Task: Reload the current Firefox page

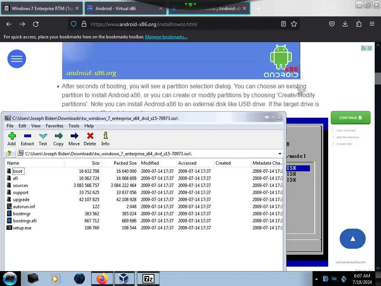Action: point(36,24)
